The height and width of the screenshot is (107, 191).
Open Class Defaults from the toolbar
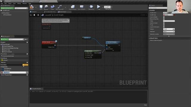click(x=81, y=7)
